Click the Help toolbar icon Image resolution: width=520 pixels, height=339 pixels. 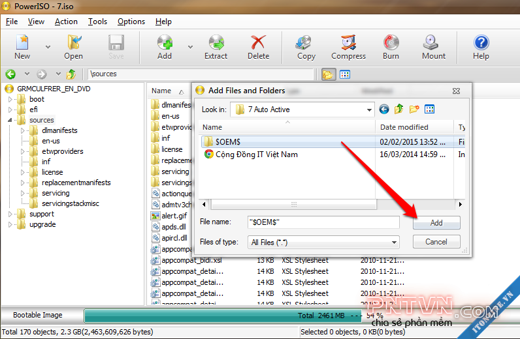pyautogui.click(x=481, y=47)
